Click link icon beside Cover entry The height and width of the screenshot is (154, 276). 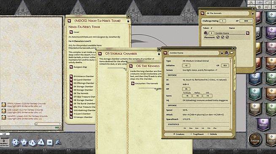71,32
